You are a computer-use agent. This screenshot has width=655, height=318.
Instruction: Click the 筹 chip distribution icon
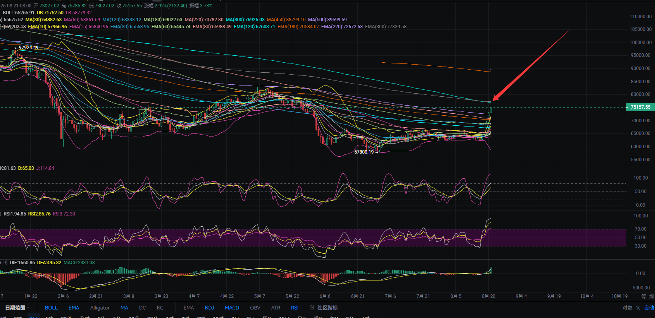point(643,296)
